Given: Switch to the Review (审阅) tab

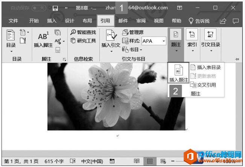Looking at the screenshot, I should click(x=141, y=21).
